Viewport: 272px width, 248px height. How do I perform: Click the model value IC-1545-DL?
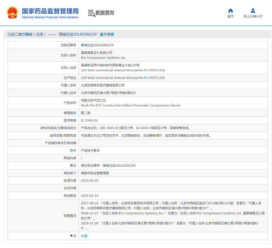point(89,120)
